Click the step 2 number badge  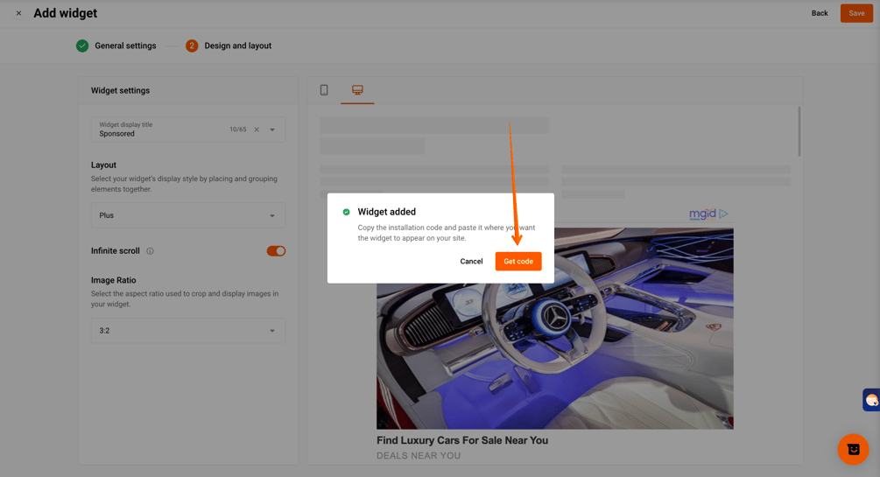point(192,46)
